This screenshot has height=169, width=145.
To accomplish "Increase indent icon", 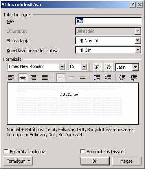I will [x=134, y=77].
